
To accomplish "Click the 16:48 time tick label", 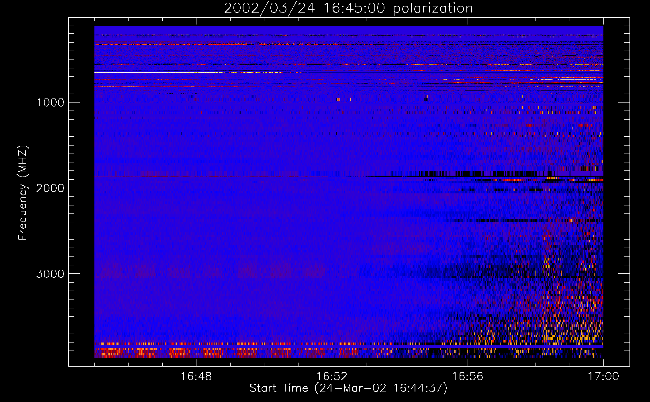I will tap(196, 377).
